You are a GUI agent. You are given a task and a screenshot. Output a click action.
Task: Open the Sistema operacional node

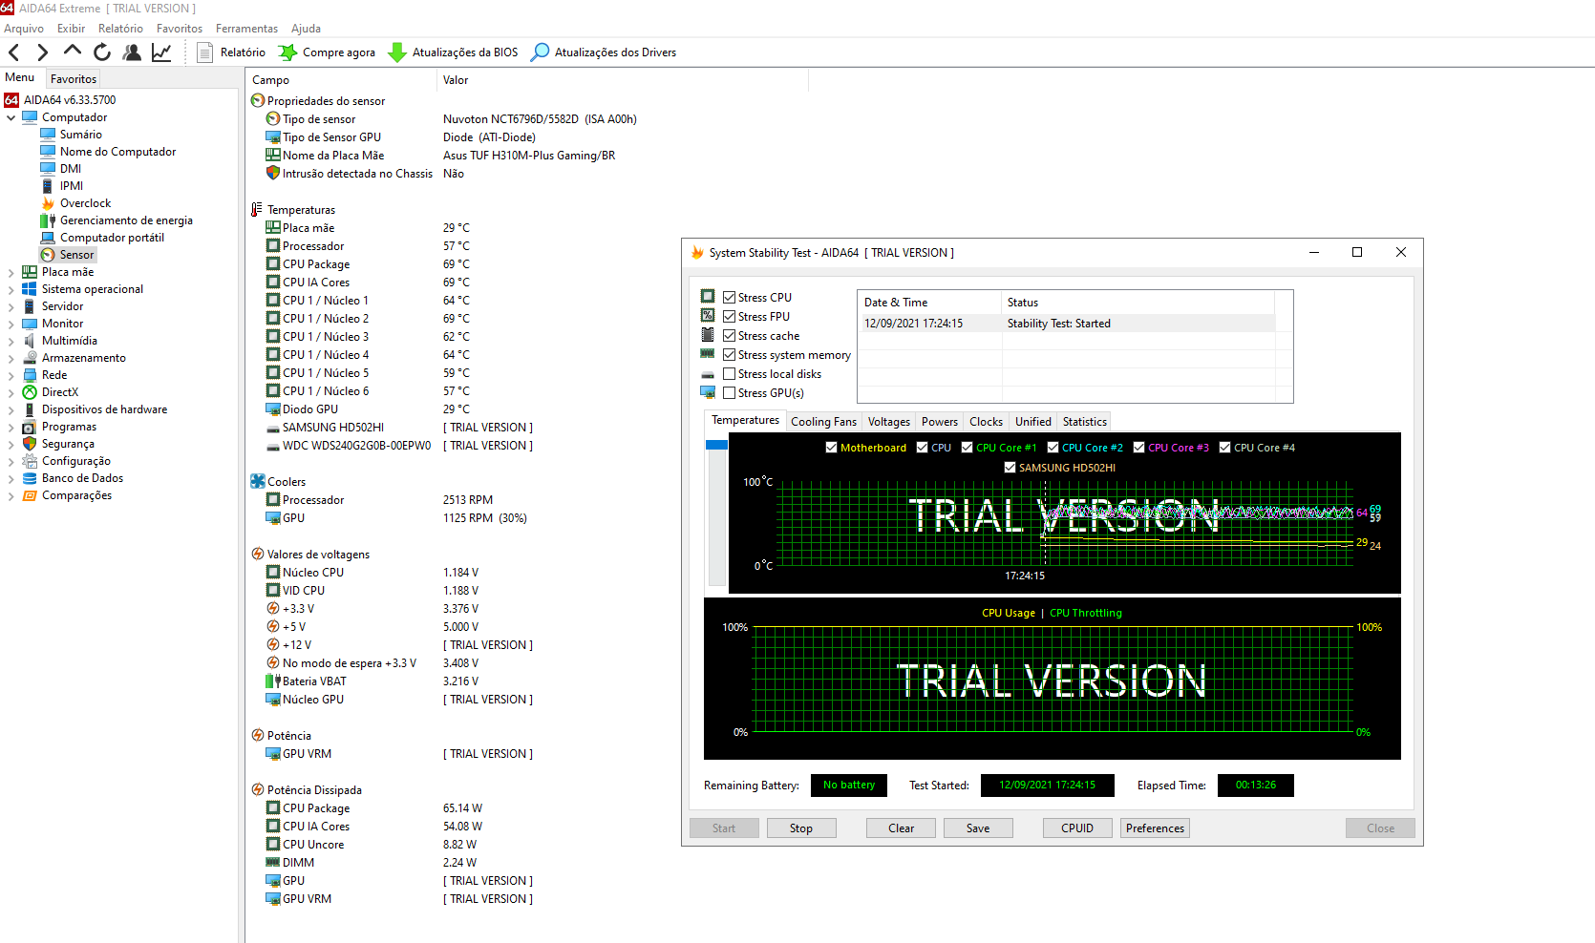[x=92, y=289]
